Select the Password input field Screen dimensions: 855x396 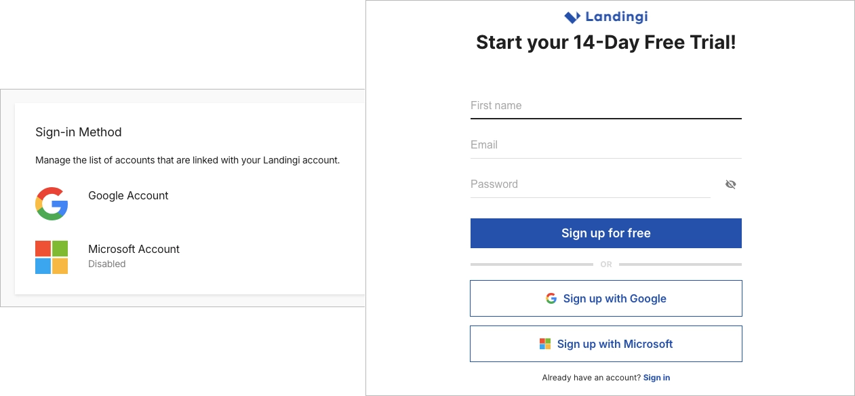(590, 184)
